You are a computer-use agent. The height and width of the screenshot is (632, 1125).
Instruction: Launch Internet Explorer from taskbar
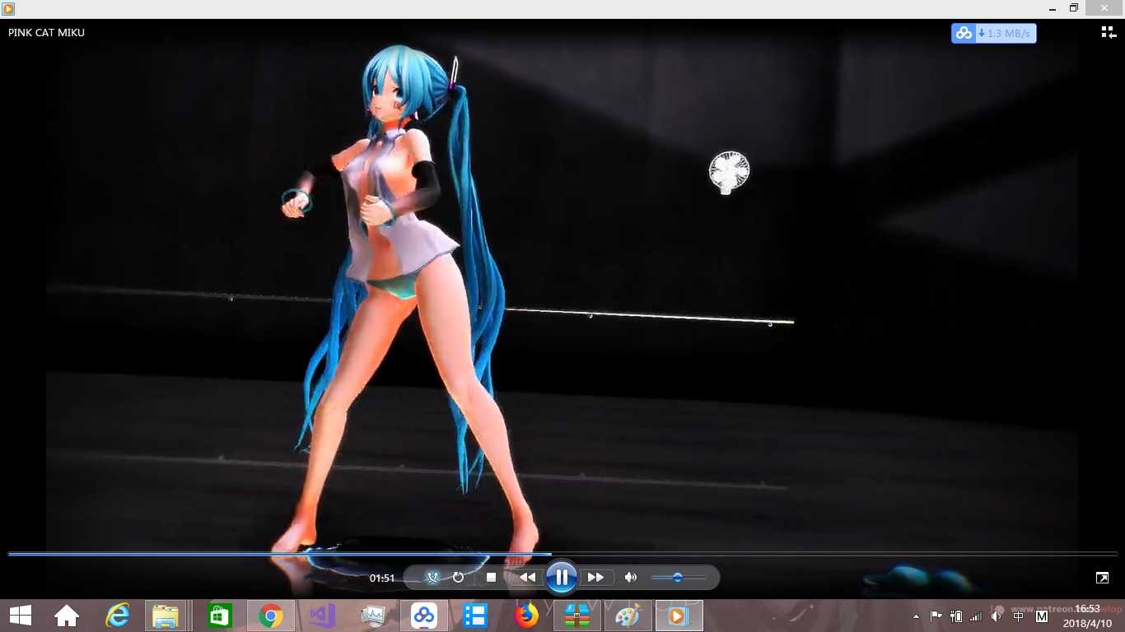119,616
